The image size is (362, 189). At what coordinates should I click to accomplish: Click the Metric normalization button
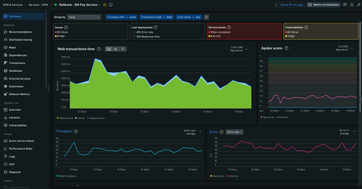point(323,4)
